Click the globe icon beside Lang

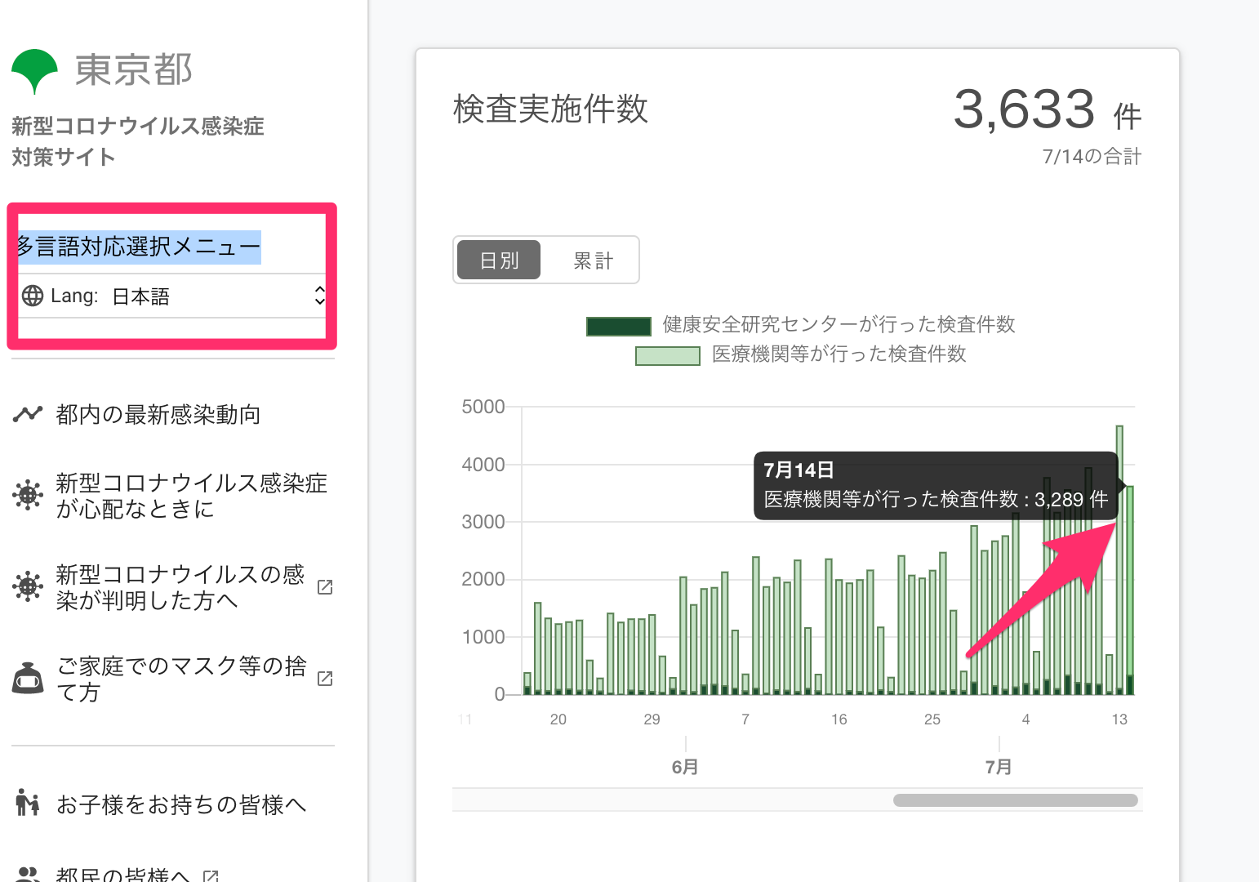(x=33, y=296)
